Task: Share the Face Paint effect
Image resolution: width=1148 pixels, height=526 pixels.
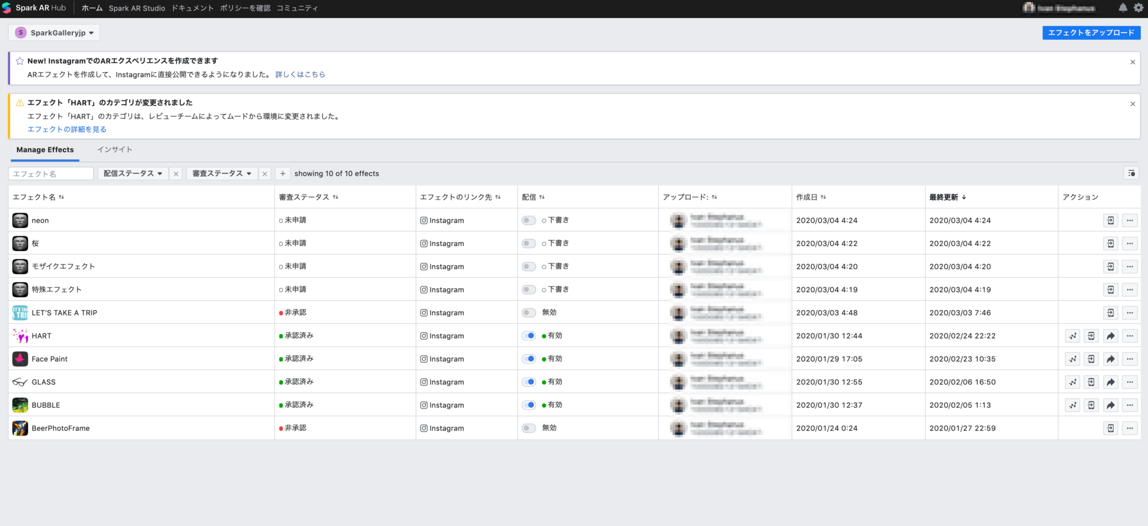Action: [x=1110, y=359]
